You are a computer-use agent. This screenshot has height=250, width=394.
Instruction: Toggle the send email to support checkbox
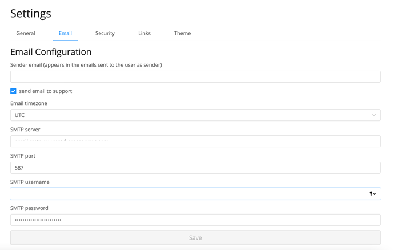[x=14, y=91]
